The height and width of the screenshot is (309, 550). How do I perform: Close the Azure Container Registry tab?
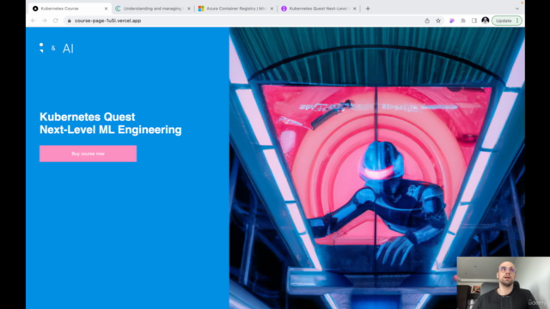(x=272, y=9)
